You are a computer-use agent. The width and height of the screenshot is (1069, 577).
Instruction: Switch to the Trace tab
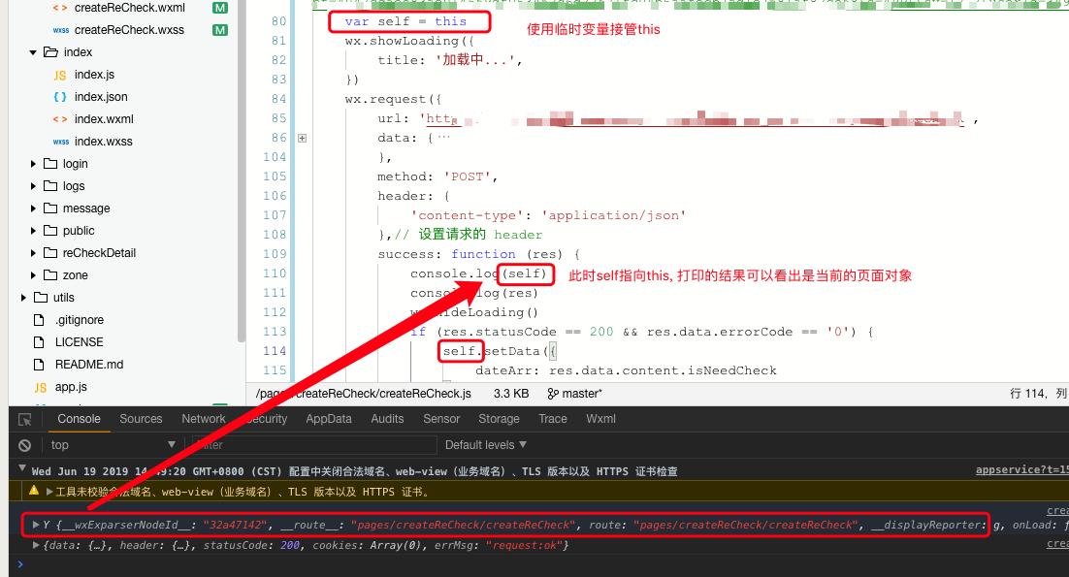coord(552,419)
